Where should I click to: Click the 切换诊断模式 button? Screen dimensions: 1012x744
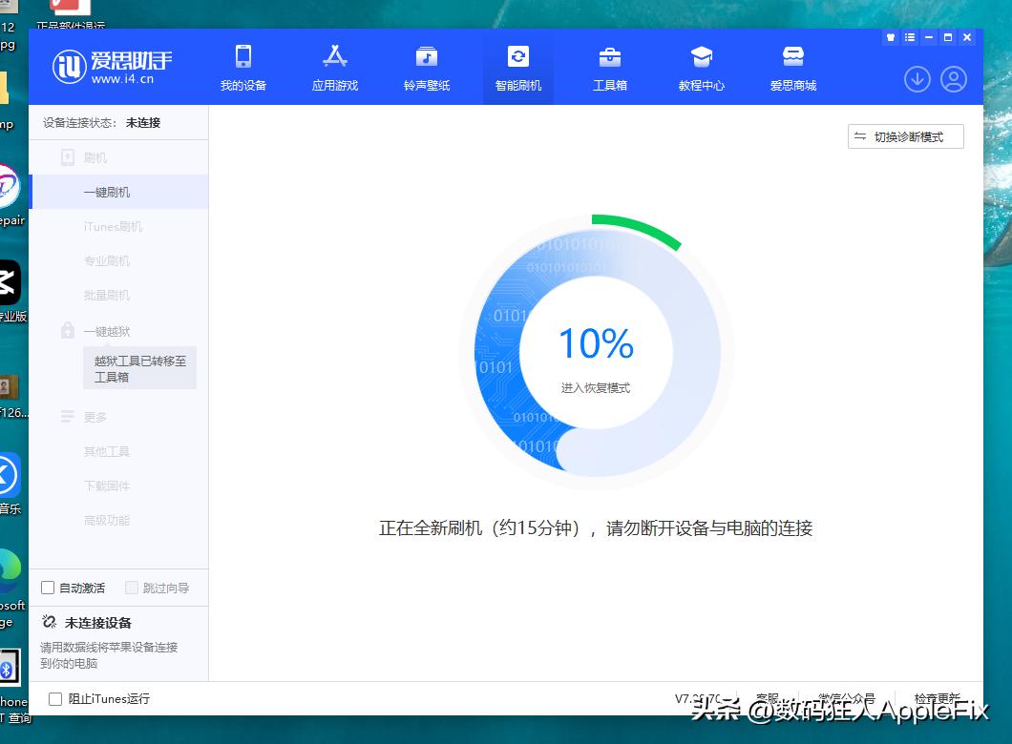(904, 136)
